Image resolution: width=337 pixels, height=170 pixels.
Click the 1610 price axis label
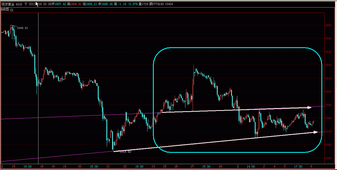[328, 78]
